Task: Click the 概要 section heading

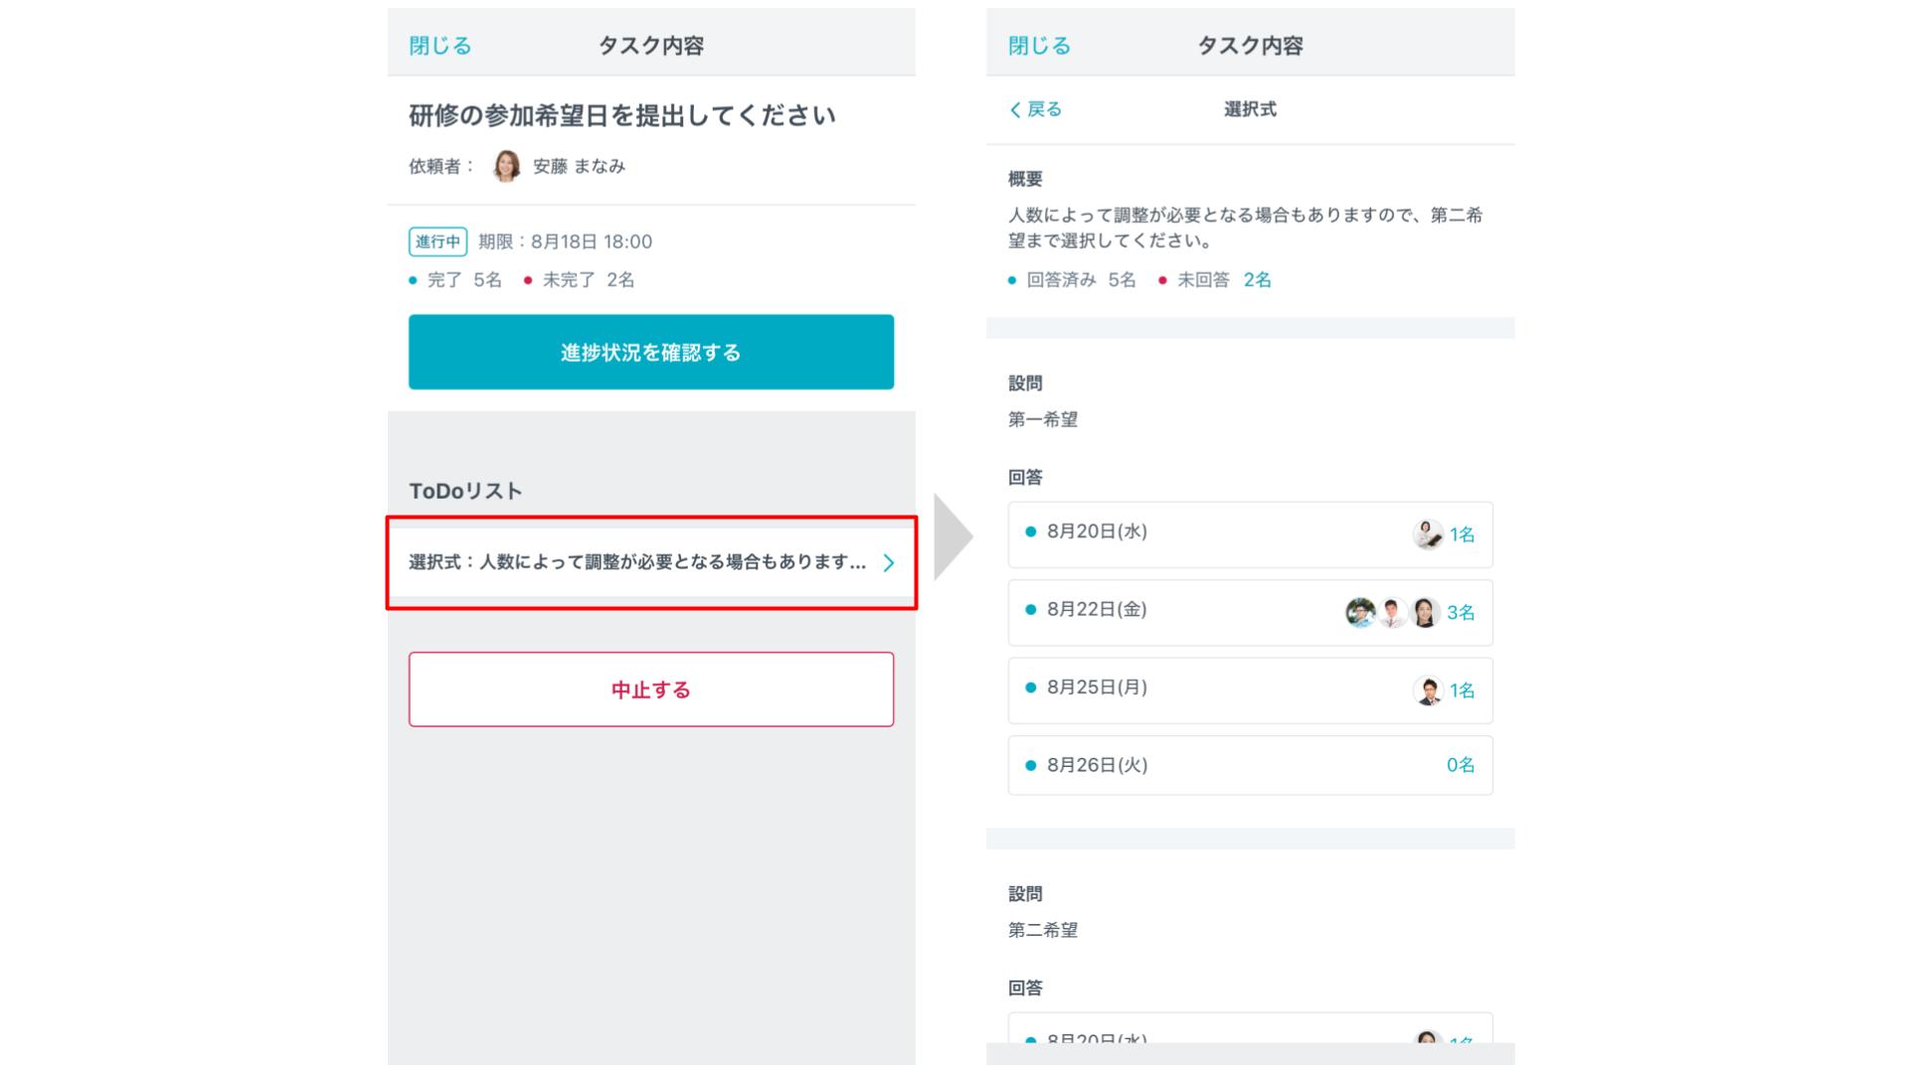Action: click(1025, 179)
